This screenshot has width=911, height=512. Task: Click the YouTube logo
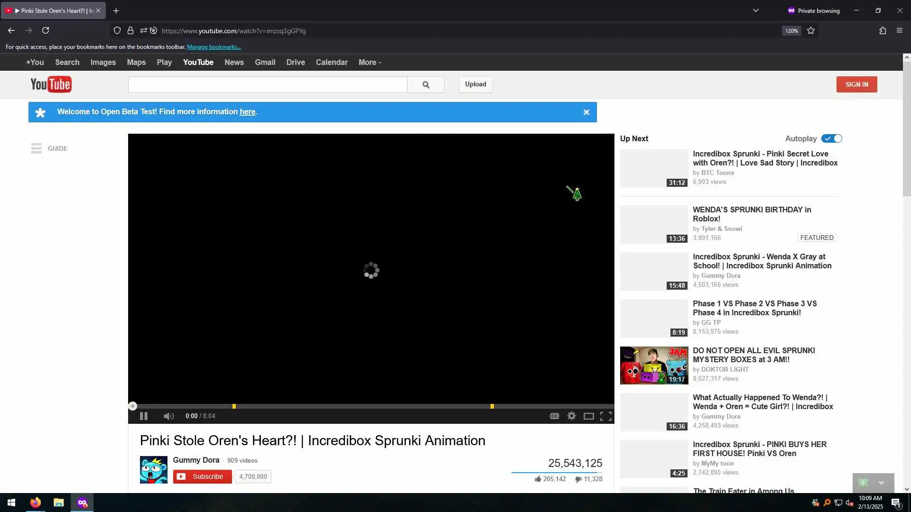[51, 84]
